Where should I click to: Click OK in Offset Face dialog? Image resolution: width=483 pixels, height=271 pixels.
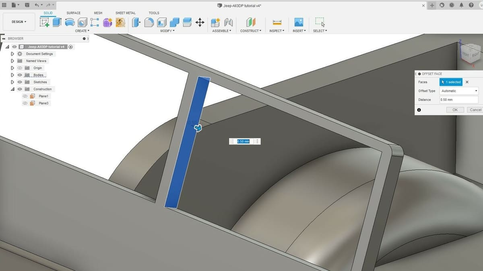(x=455, y=110)
